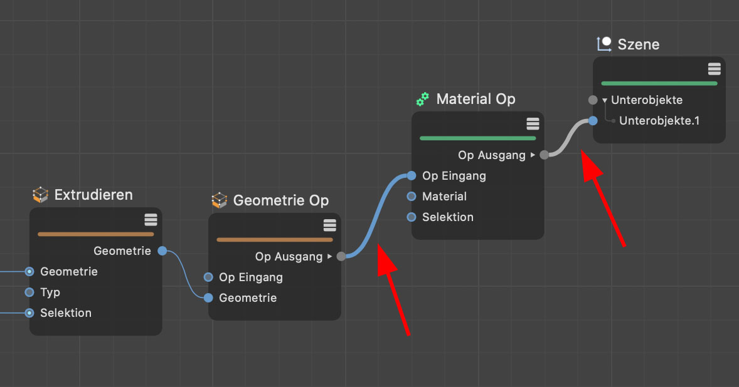Open the Extrudieren node menu icon
This screenshot has width=739, height=387.
[150, 219]
